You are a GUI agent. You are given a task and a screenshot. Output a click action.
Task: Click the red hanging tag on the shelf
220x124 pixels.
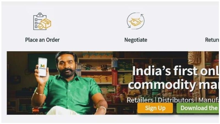click(x=115, y=78)
